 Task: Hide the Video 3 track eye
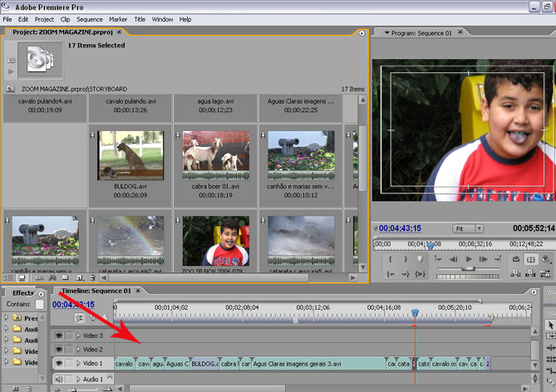59,336
